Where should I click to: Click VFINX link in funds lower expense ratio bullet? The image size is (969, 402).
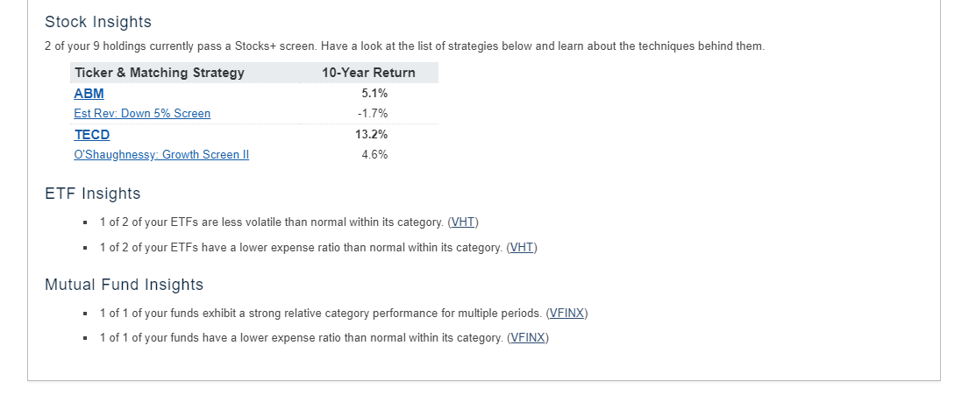[528, 338]
